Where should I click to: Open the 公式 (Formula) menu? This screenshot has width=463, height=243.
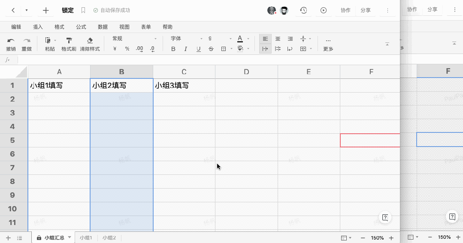(81, 27)
